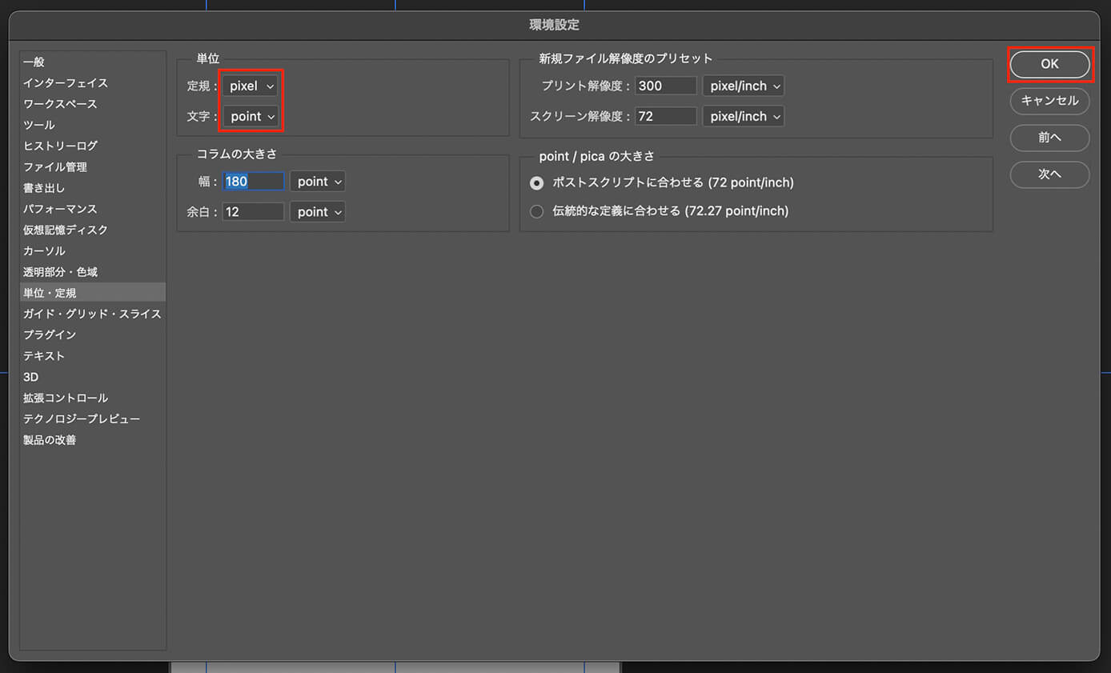This screenshot has width=1111, height=673.
Task: Select テキスト in the sidebar
Action: click(x=93, y=356)
